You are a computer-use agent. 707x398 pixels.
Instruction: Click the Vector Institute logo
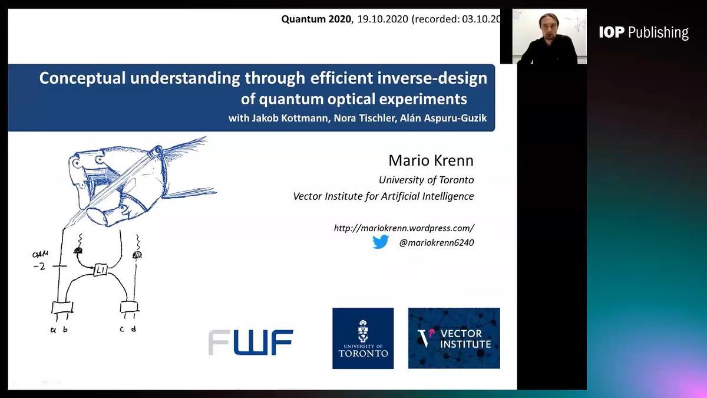coord(454,338)
